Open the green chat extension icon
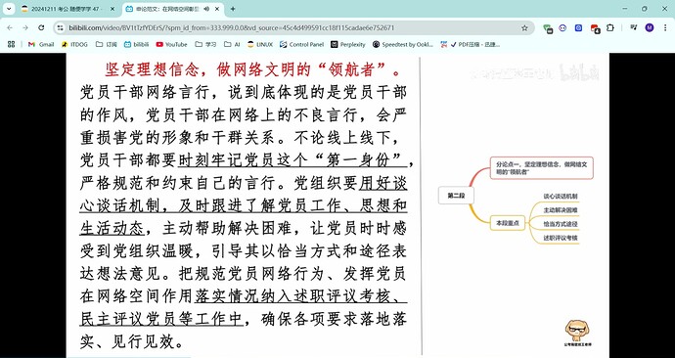 548,28
